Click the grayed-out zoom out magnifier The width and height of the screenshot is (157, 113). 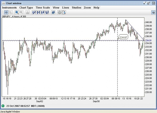21,12
